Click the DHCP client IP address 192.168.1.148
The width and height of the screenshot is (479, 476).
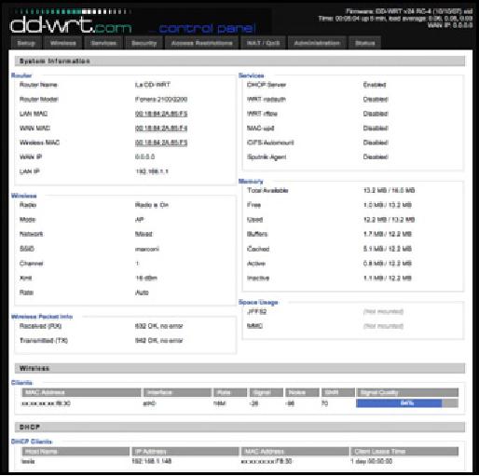pyautogui.click(x=152, y=461)
